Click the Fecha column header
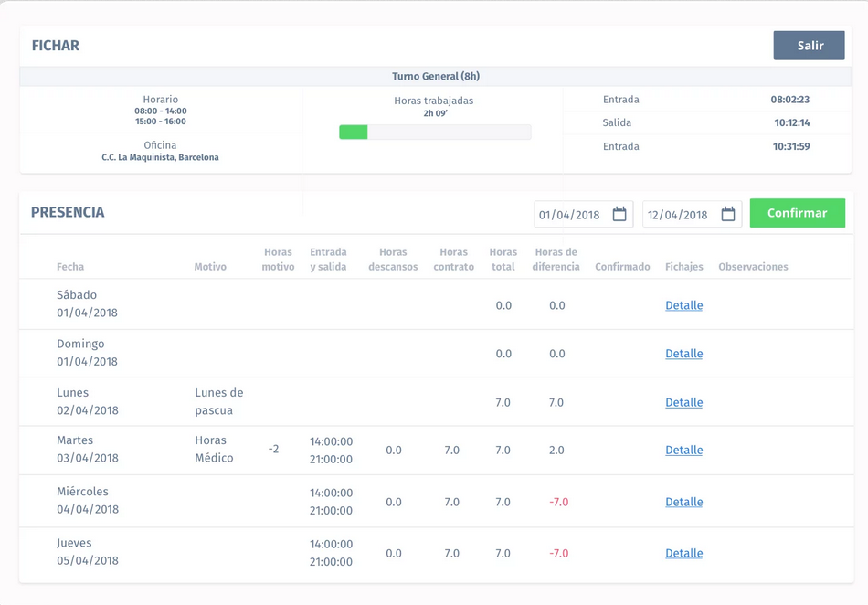The width and height of the screenshot is (868, 605). click(x=70, y=267)
